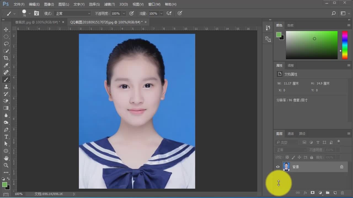This screenshot has height=198, width=353.
Task: Select the Ellipse shape tool
Action: [6, 151]
